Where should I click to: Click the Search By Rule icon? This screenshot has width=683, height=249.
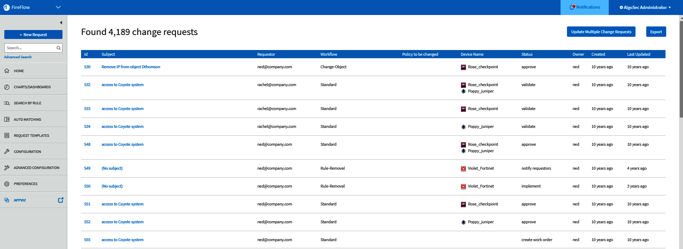coord(7,103)
